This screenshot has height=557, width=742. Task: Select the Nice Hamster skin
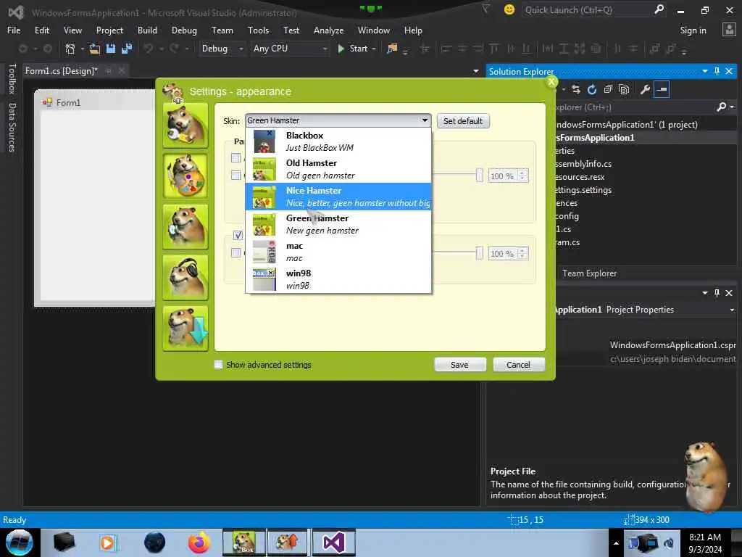(338, 197)
